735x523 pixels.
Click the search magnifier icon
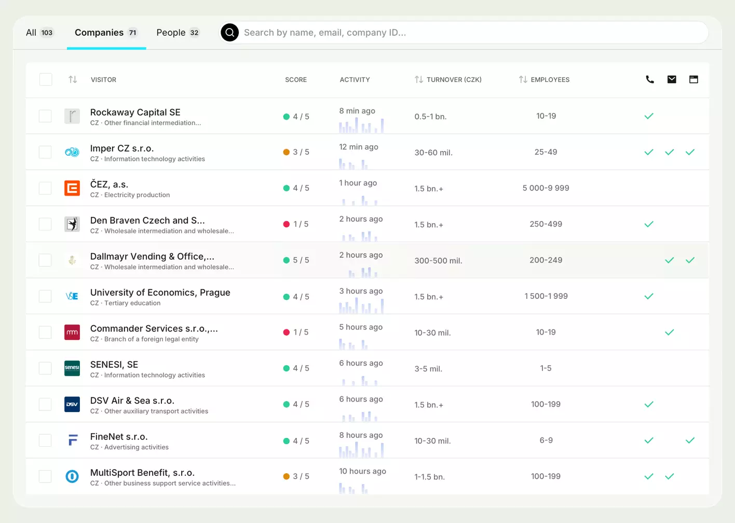point(230,32)
